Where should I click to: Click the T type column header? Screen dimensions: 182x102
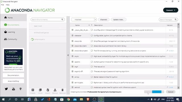pyautogui.click(x=92, y=25)
